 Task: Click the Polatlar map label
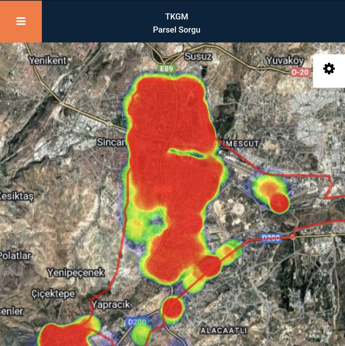(15, 256)
